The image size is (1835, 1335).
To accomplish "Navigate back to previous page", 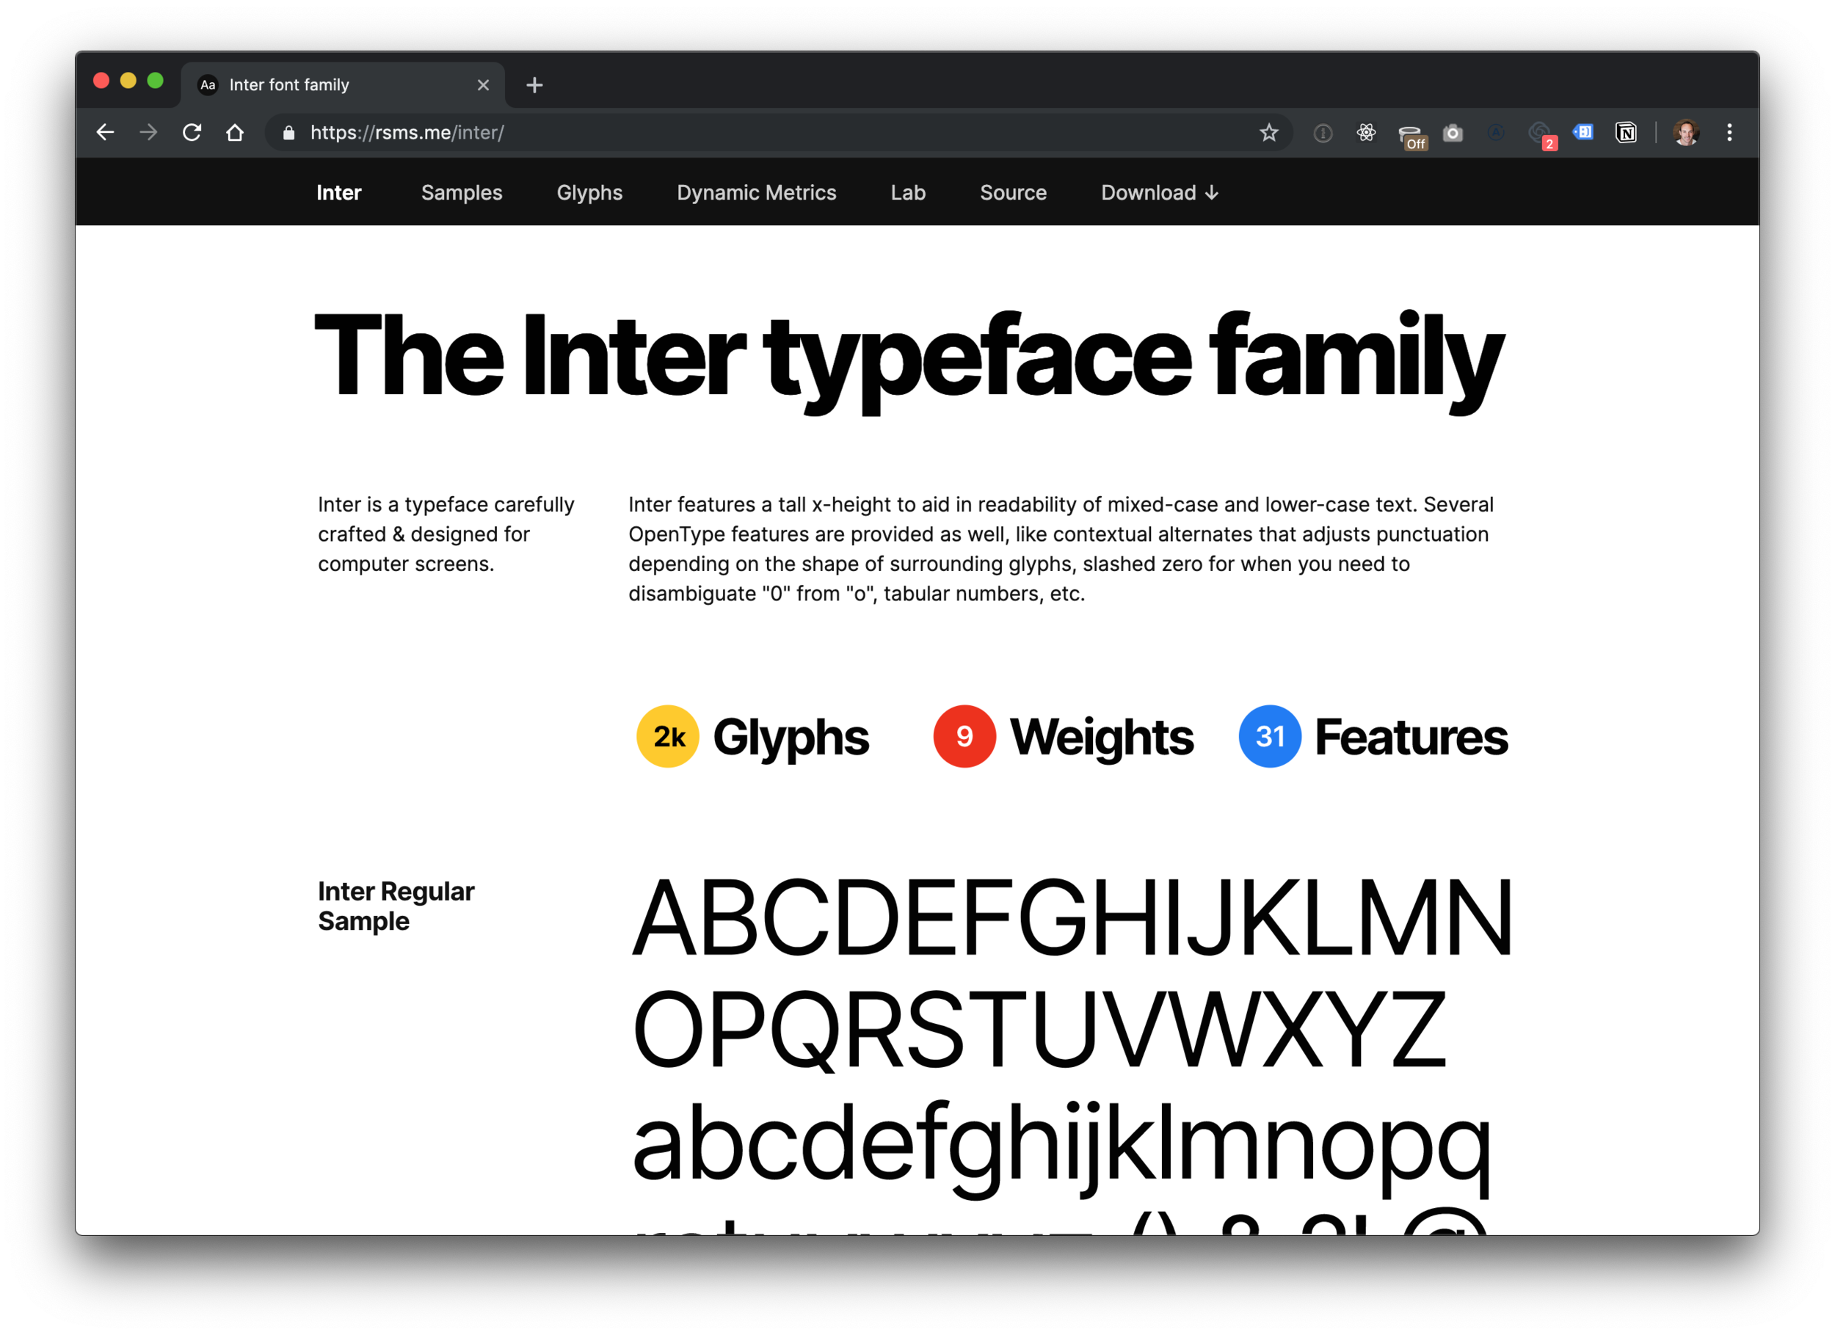I will pyautogui.click(x=105, y=133).
